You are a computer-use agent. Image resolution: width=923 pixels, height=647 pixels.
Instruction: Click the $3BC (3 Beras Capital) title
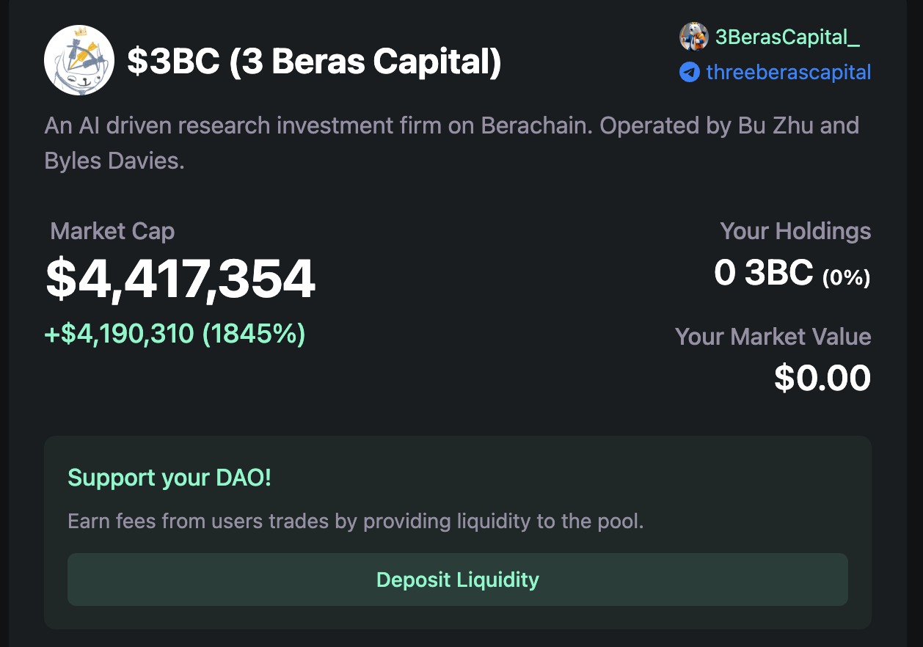[x=314, y=62]
